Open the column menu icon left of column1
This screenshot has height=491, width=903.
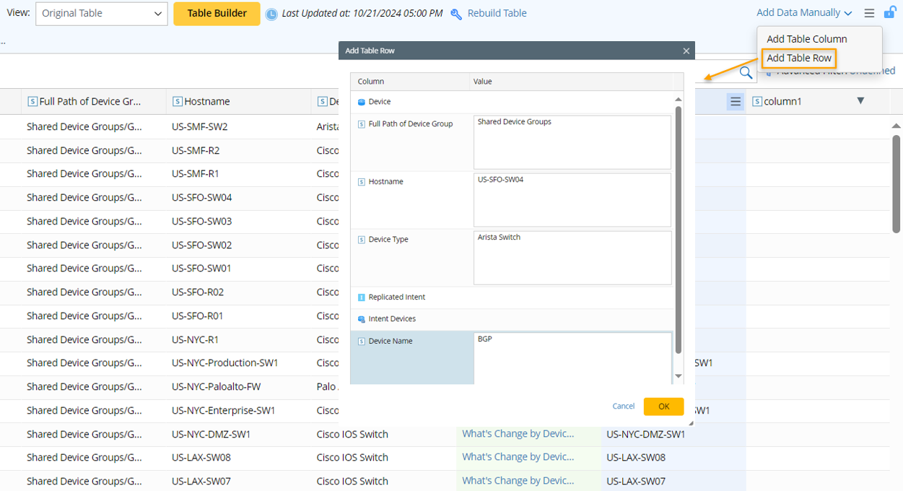[735, 102]
